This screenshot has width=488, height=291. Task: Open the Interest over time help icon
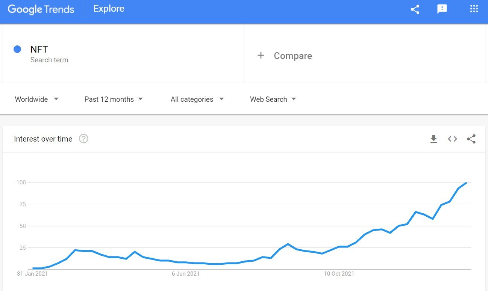point(83,139)
